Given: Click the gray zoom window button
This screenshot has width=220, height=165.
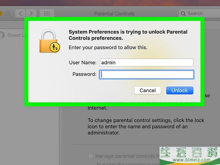Looking at the screenshot, I should pos(8,13).
